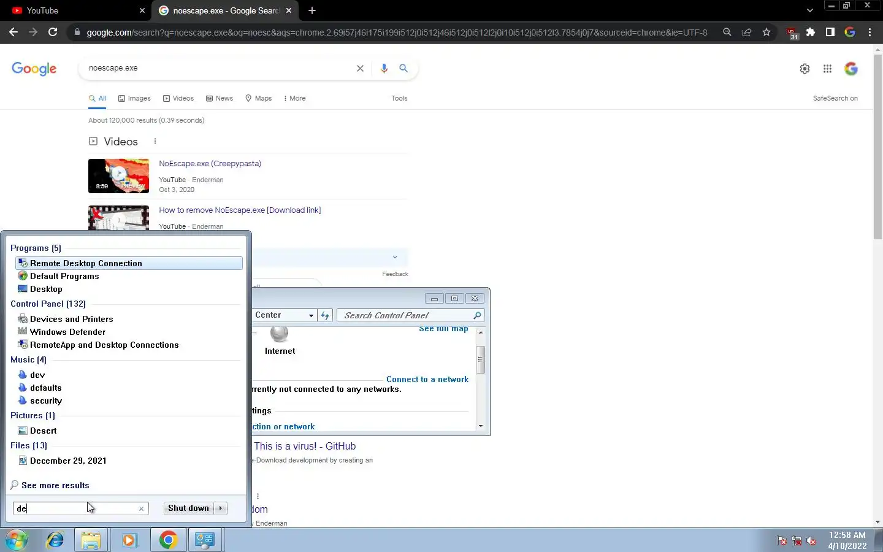883x552 pixels.
Task: Bookmark this page with star icon
Action: pos(766,32)
